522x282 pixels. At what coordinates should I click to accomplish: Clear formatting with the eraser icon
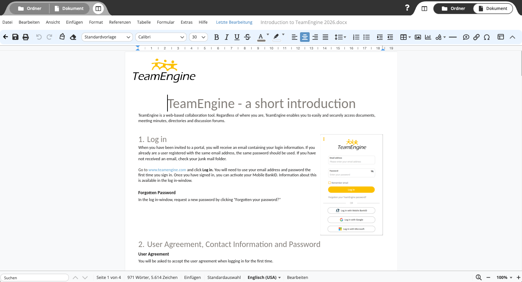coord(73,37)
